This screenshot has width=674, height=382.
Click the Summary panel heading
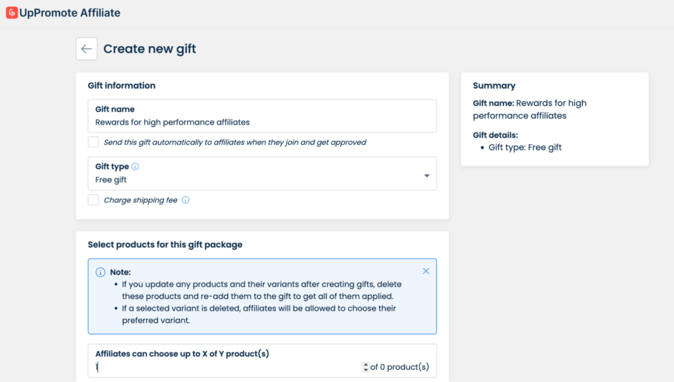494,86
